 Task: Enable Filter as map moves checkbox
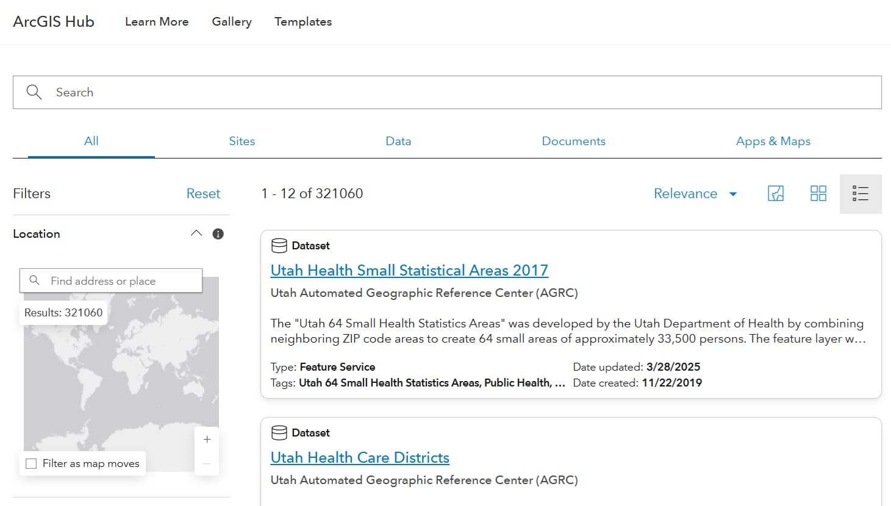click(31, 463)
